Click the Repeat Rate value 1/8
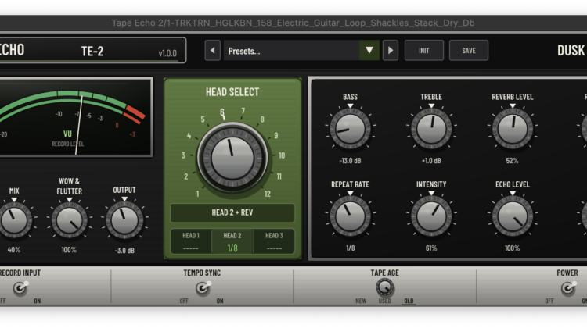The image size is (587, 328). tap(350, 248)
